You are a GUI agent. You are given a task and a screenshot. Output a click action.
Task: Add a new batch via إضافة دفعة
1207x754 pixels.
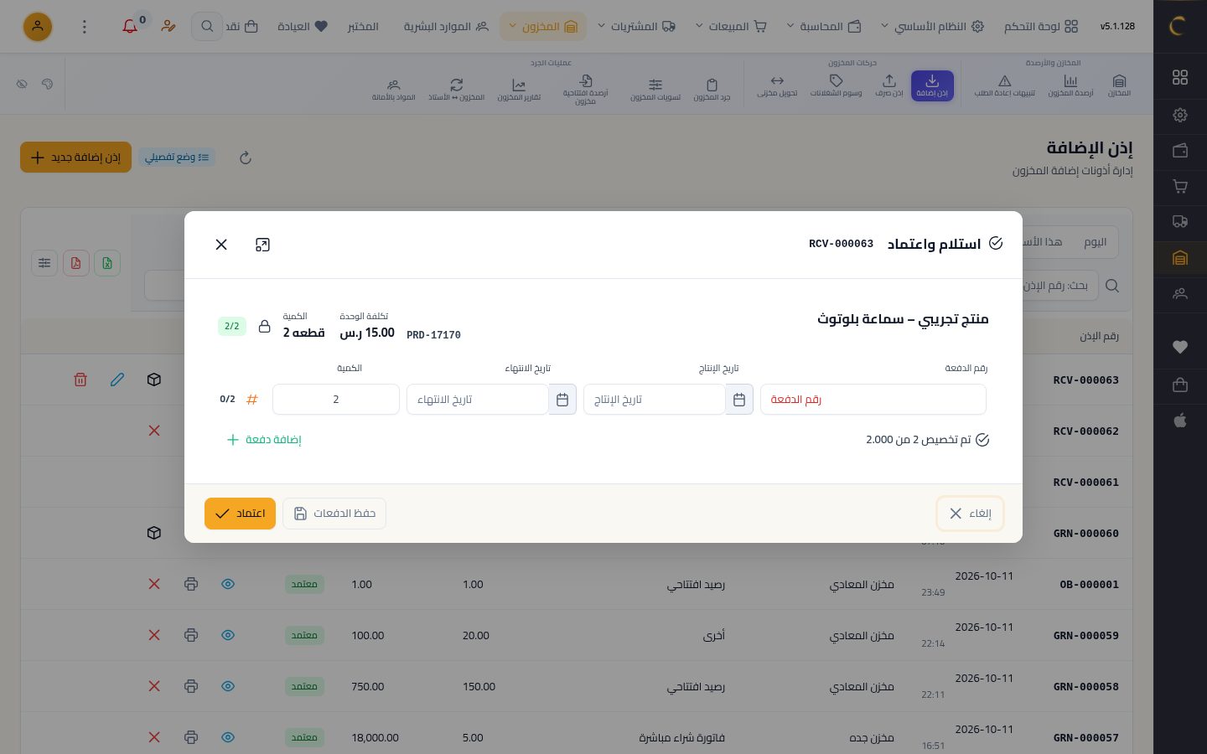[264, 440]
